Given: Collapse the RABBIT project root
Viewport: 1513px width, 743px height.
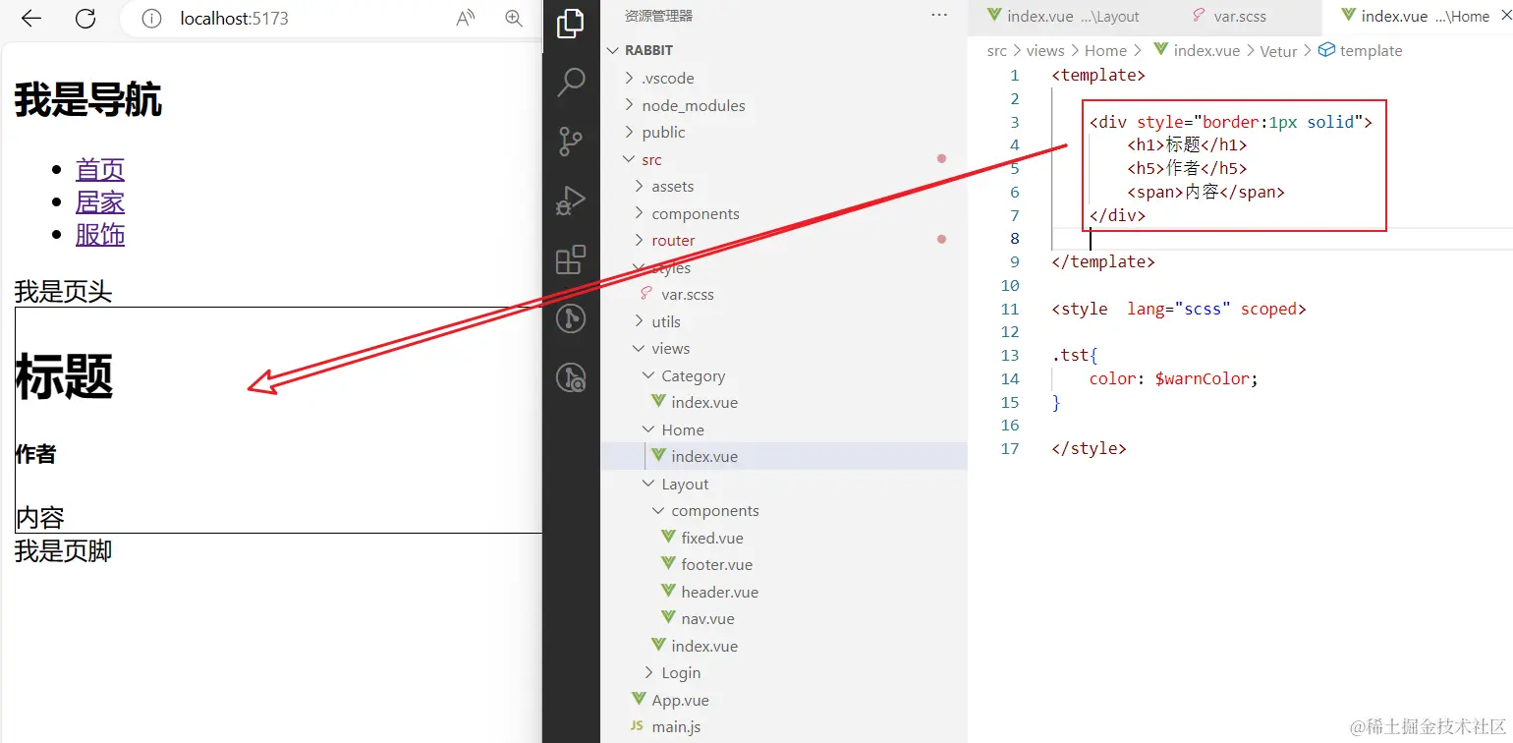Looking at the screenshot, I should click(x=614, y=50).
